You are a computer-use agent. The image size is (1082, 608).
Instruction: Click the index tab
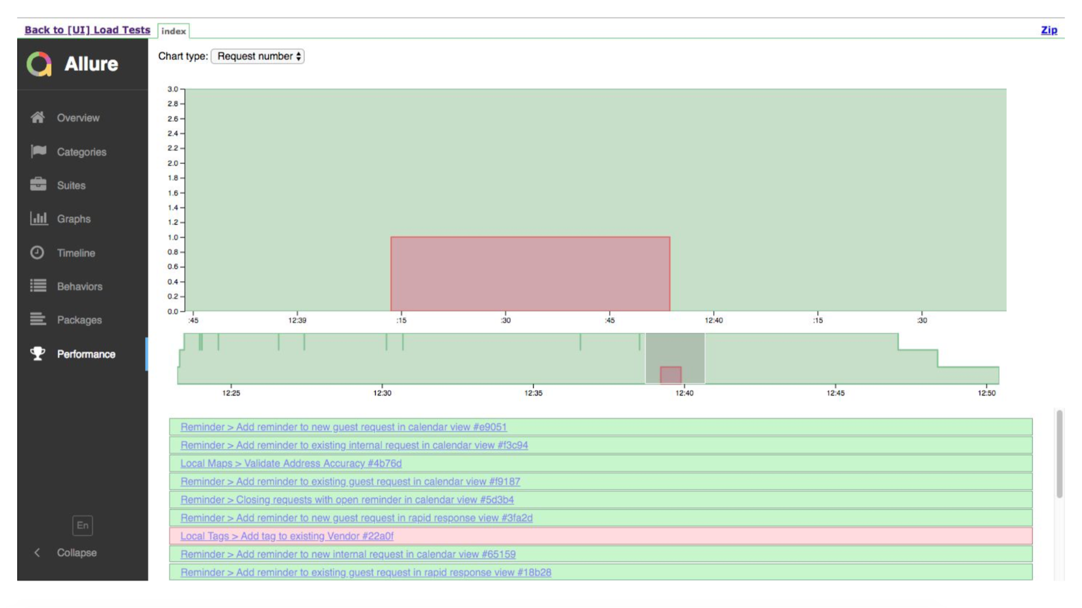[174, 30]
